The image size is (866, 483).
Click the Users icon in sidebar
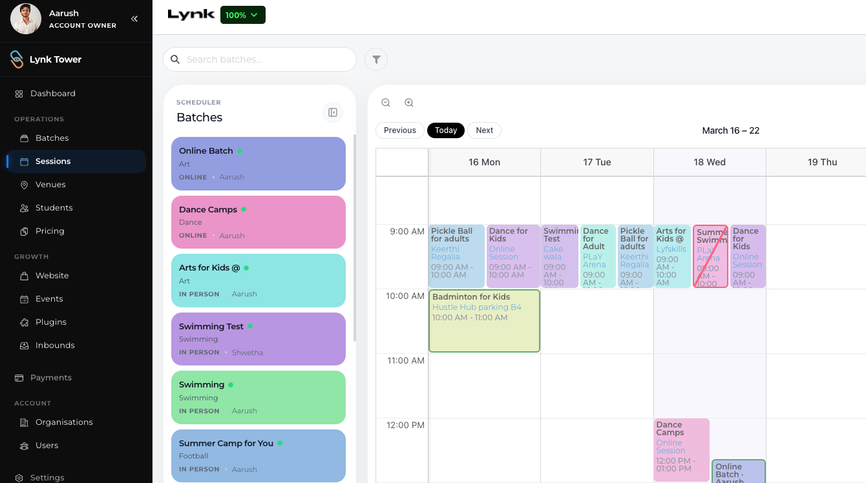point(25,446)
